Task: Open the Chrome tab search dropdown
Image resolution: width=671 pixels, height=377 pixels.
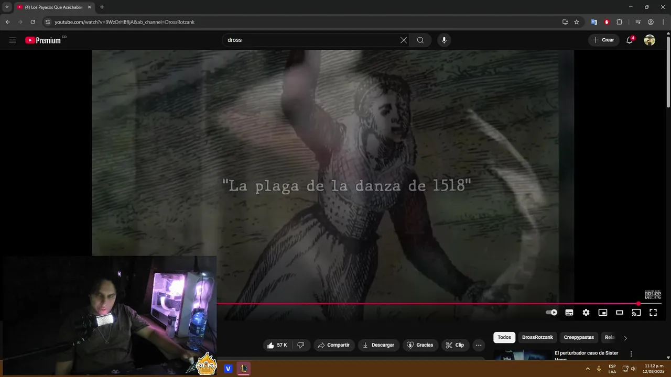Action: (x=7, y=7)
